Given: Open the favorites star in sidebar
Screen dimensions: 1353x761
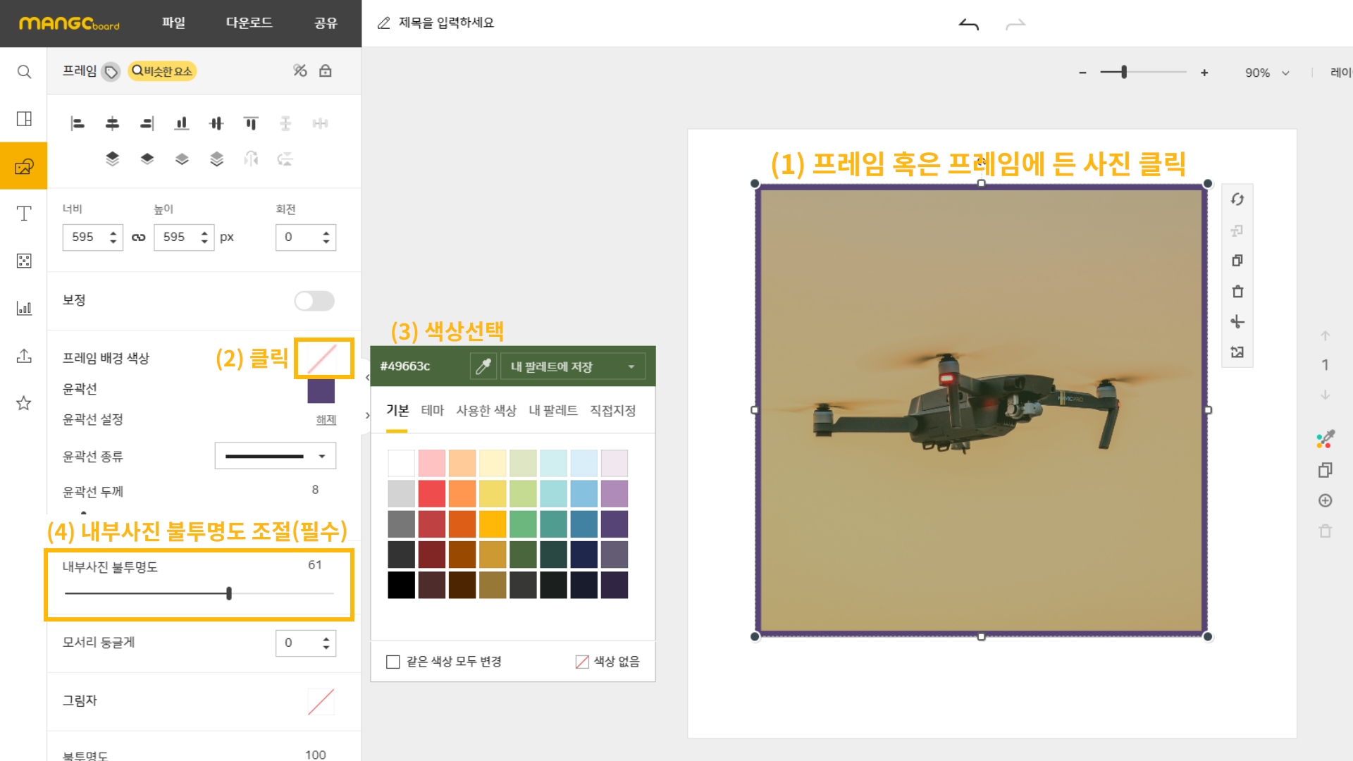Looking at the screenshot, I should point(24,403).
